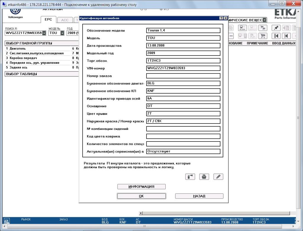Click the pencil edit icon in dialog
This screenshot has width=303, height=231.
coord(218,177)
